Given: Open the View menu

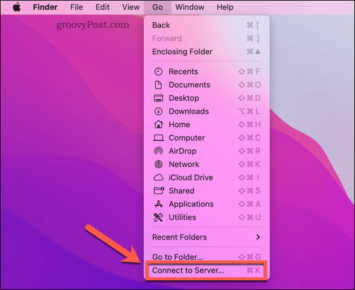Looking at the screenshot, I should (x=130, y=7).
